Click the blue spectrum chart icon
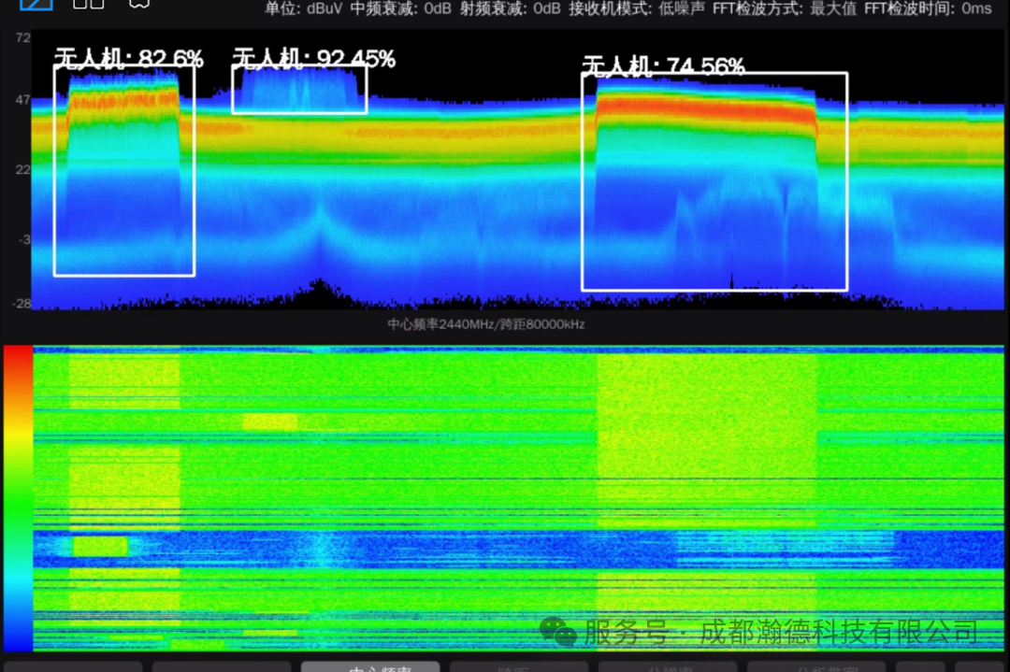The width and height of the screenshot is (1010, 672). [x=36, y=4]
